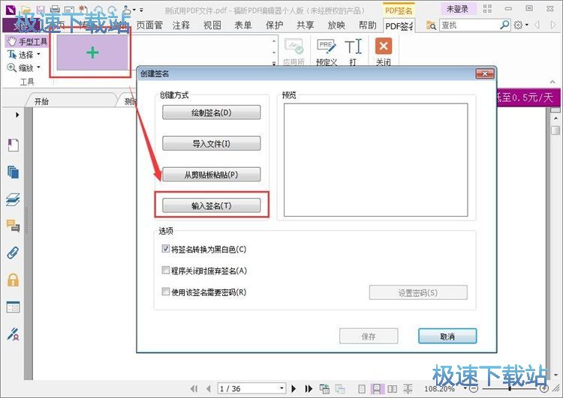Expand the Select (选择) tool dropdown
This screenshot has height=398, width=563.
(x=38, y=55)
